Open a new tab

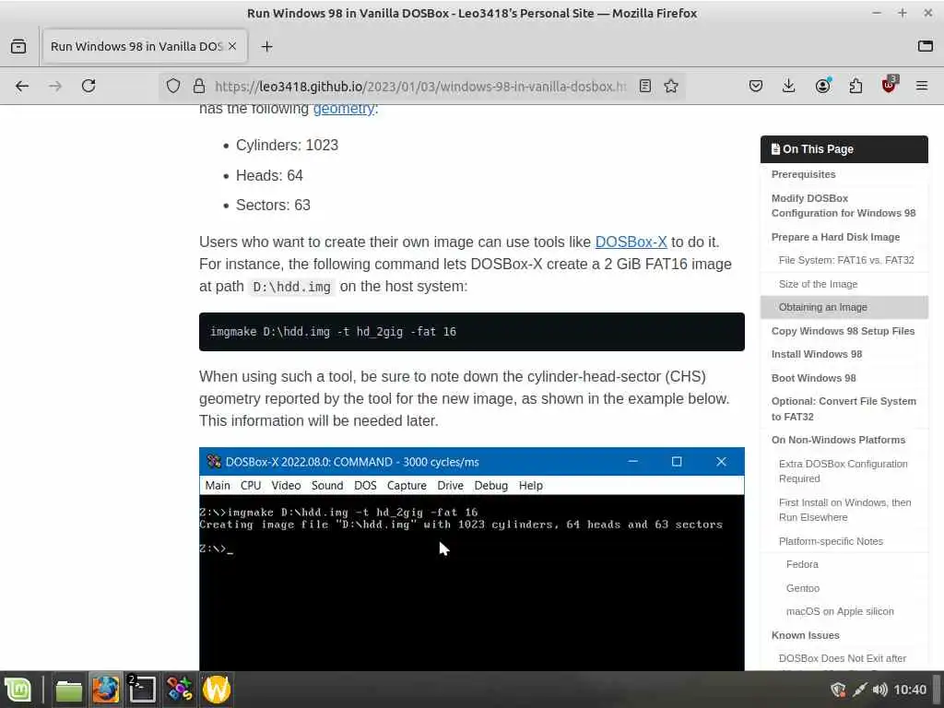pos(266,46)
